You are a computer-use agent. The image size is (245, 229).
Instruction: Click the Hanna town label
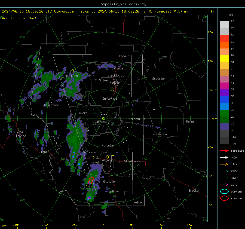190,121
